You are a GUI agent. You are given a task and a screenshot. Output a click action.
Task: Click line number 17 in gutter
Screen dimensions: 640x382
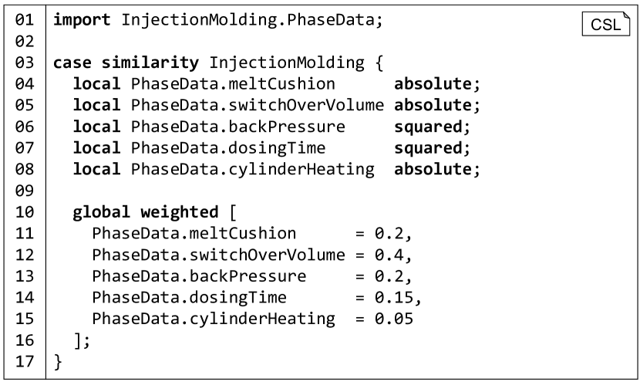pos(25,362)
